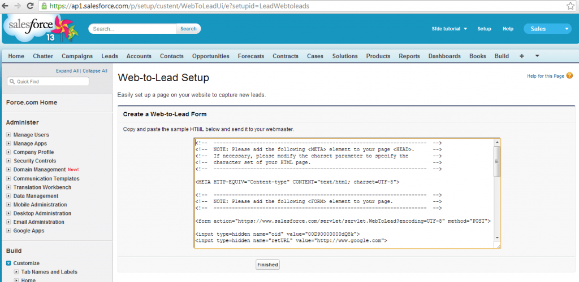Expand the Translation Workbench node

click(x=8, y=187)
